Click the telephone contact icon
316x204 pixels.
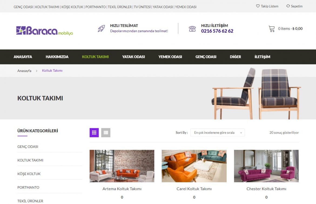coord(192,29)
